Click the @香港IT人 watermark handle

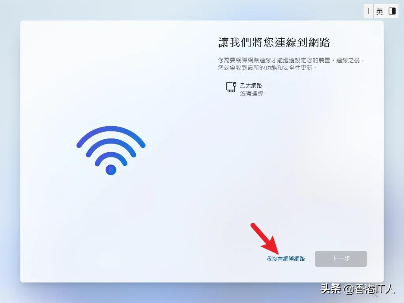[369, 289]
